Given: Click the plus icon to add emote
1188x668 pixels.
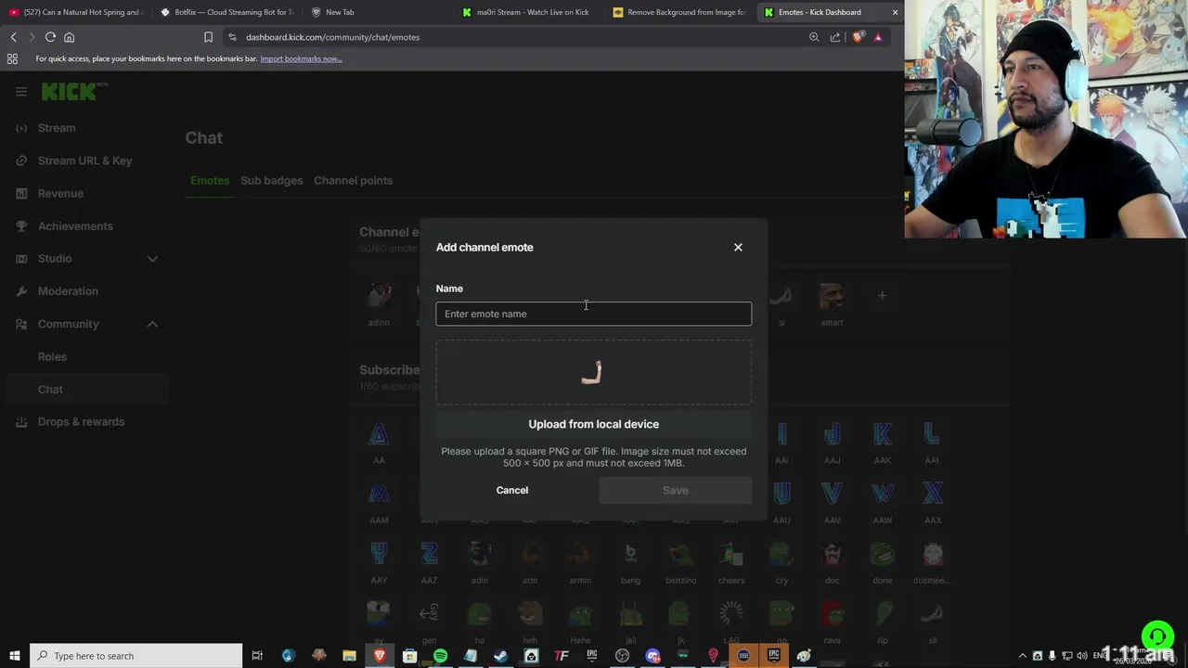Looking at the screenshot, I should click(x=882, y=296).
